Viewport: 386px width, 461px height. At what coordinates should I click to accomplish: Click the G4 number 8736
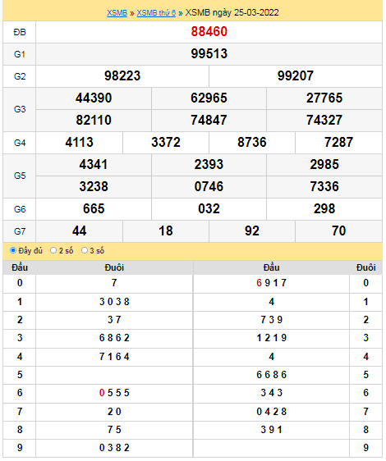[x=252, y=142]
